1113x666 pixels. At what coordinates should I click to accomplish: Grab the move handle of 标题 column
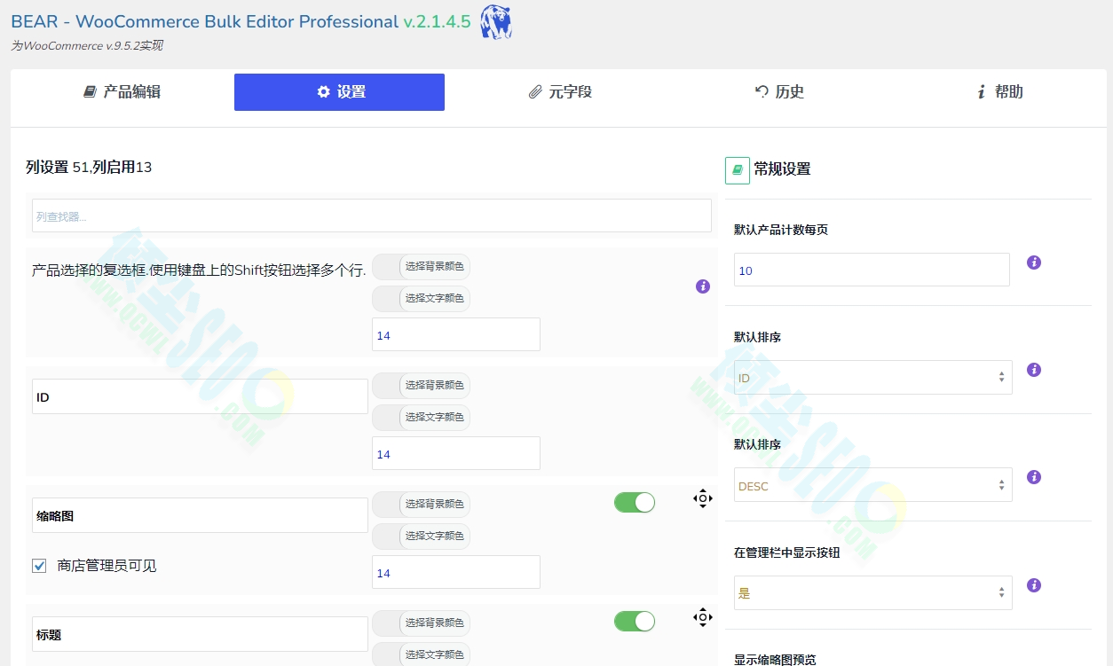click(x=703, y=617)
